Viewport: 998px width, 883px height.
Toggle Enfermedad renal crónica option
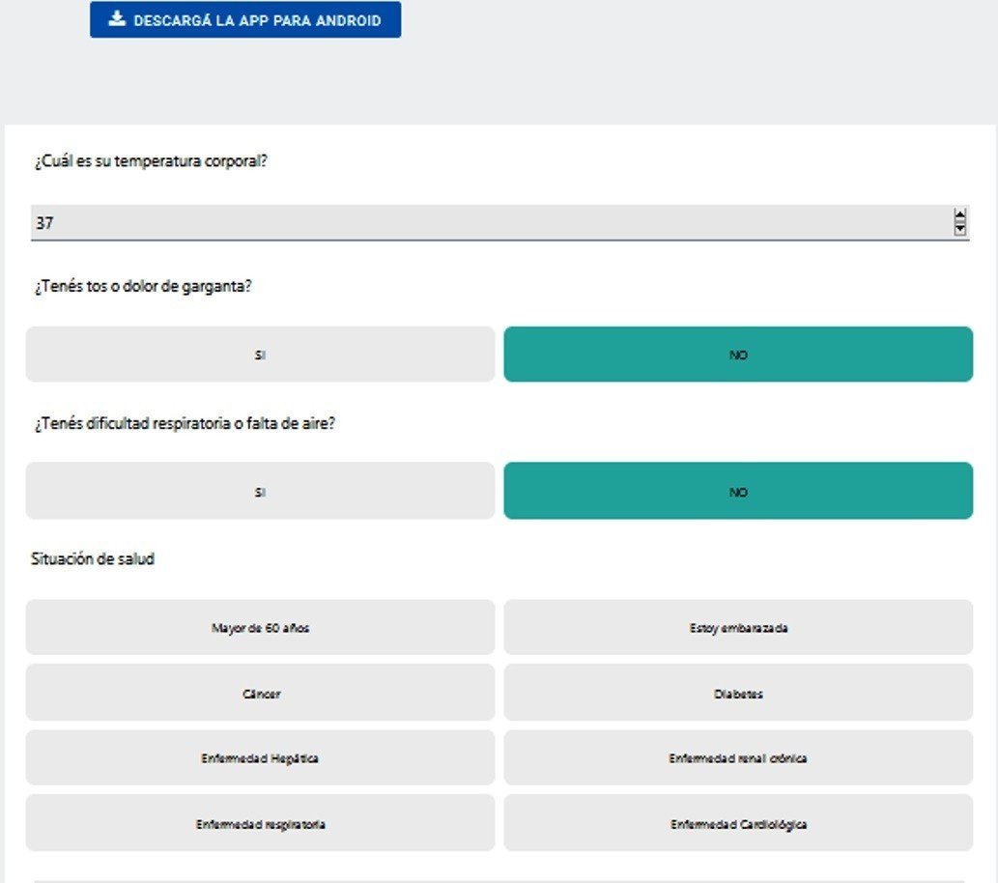[x=738, y=757]
